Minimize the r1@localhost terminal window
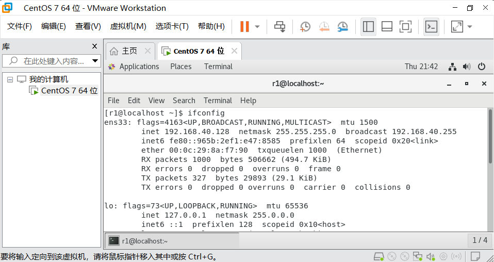 pos(449,84)
